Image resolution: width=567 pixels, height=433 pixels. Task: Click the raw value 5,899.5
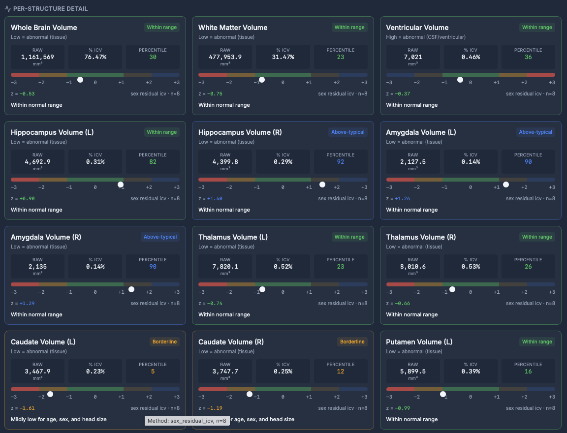click(413, 371)
